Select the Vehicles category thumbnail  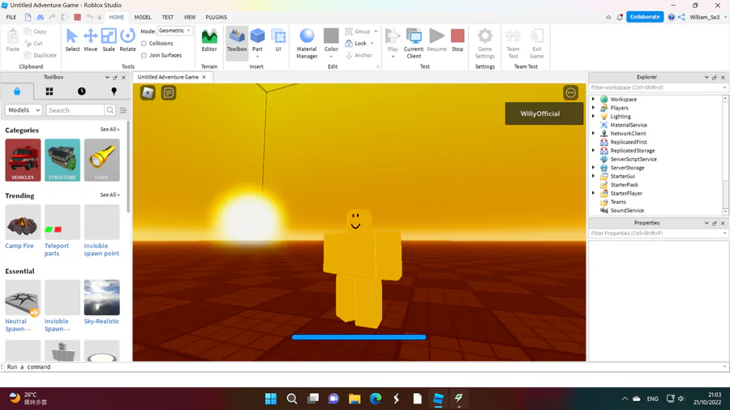click(x=23, y=160)
